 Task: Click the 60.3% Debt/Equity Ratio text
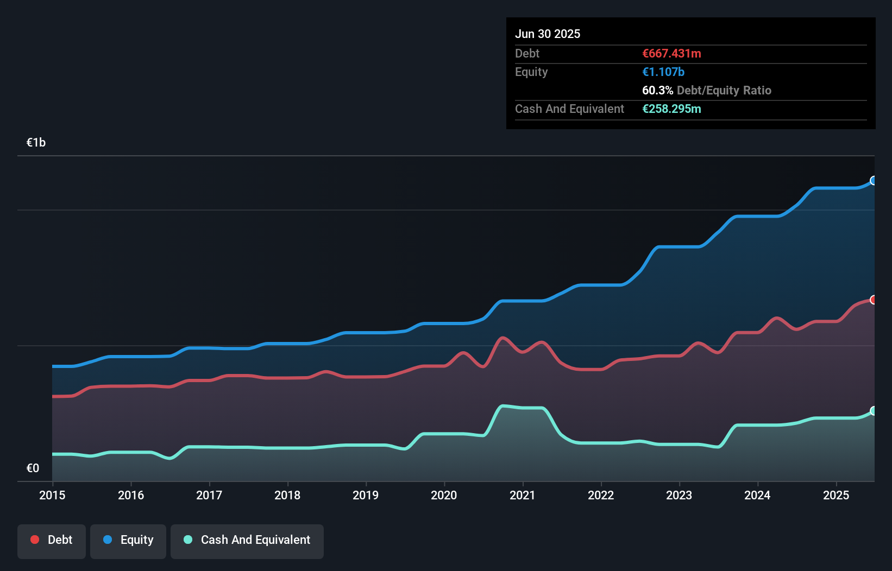click(x=706, y=91)
